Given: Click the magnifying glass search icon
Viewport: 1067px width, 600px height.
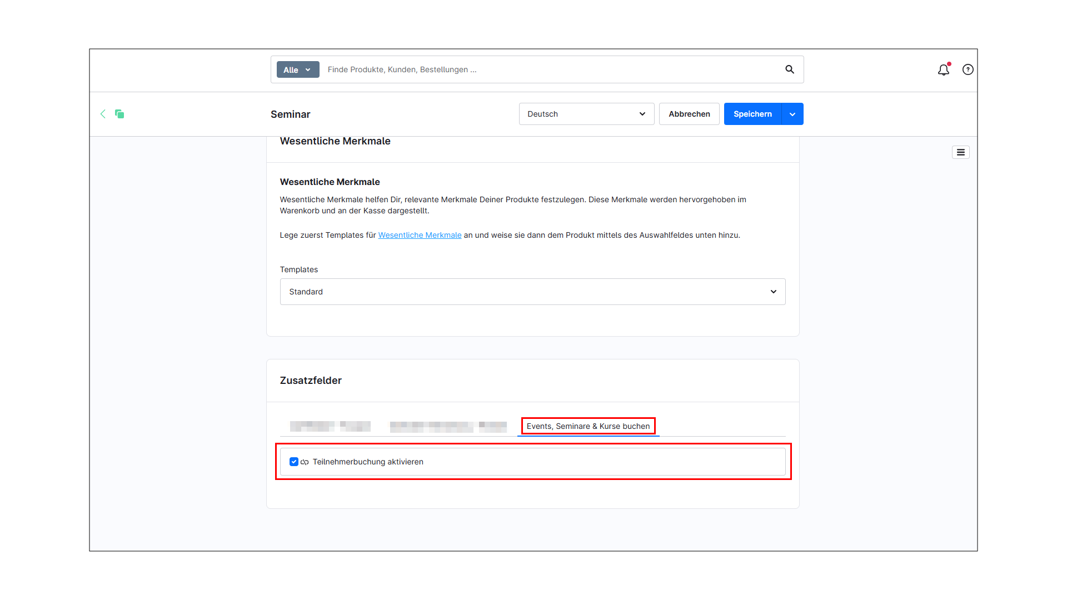Looking at the screenshot, I should pyautogui.click(x=789, y=69).
